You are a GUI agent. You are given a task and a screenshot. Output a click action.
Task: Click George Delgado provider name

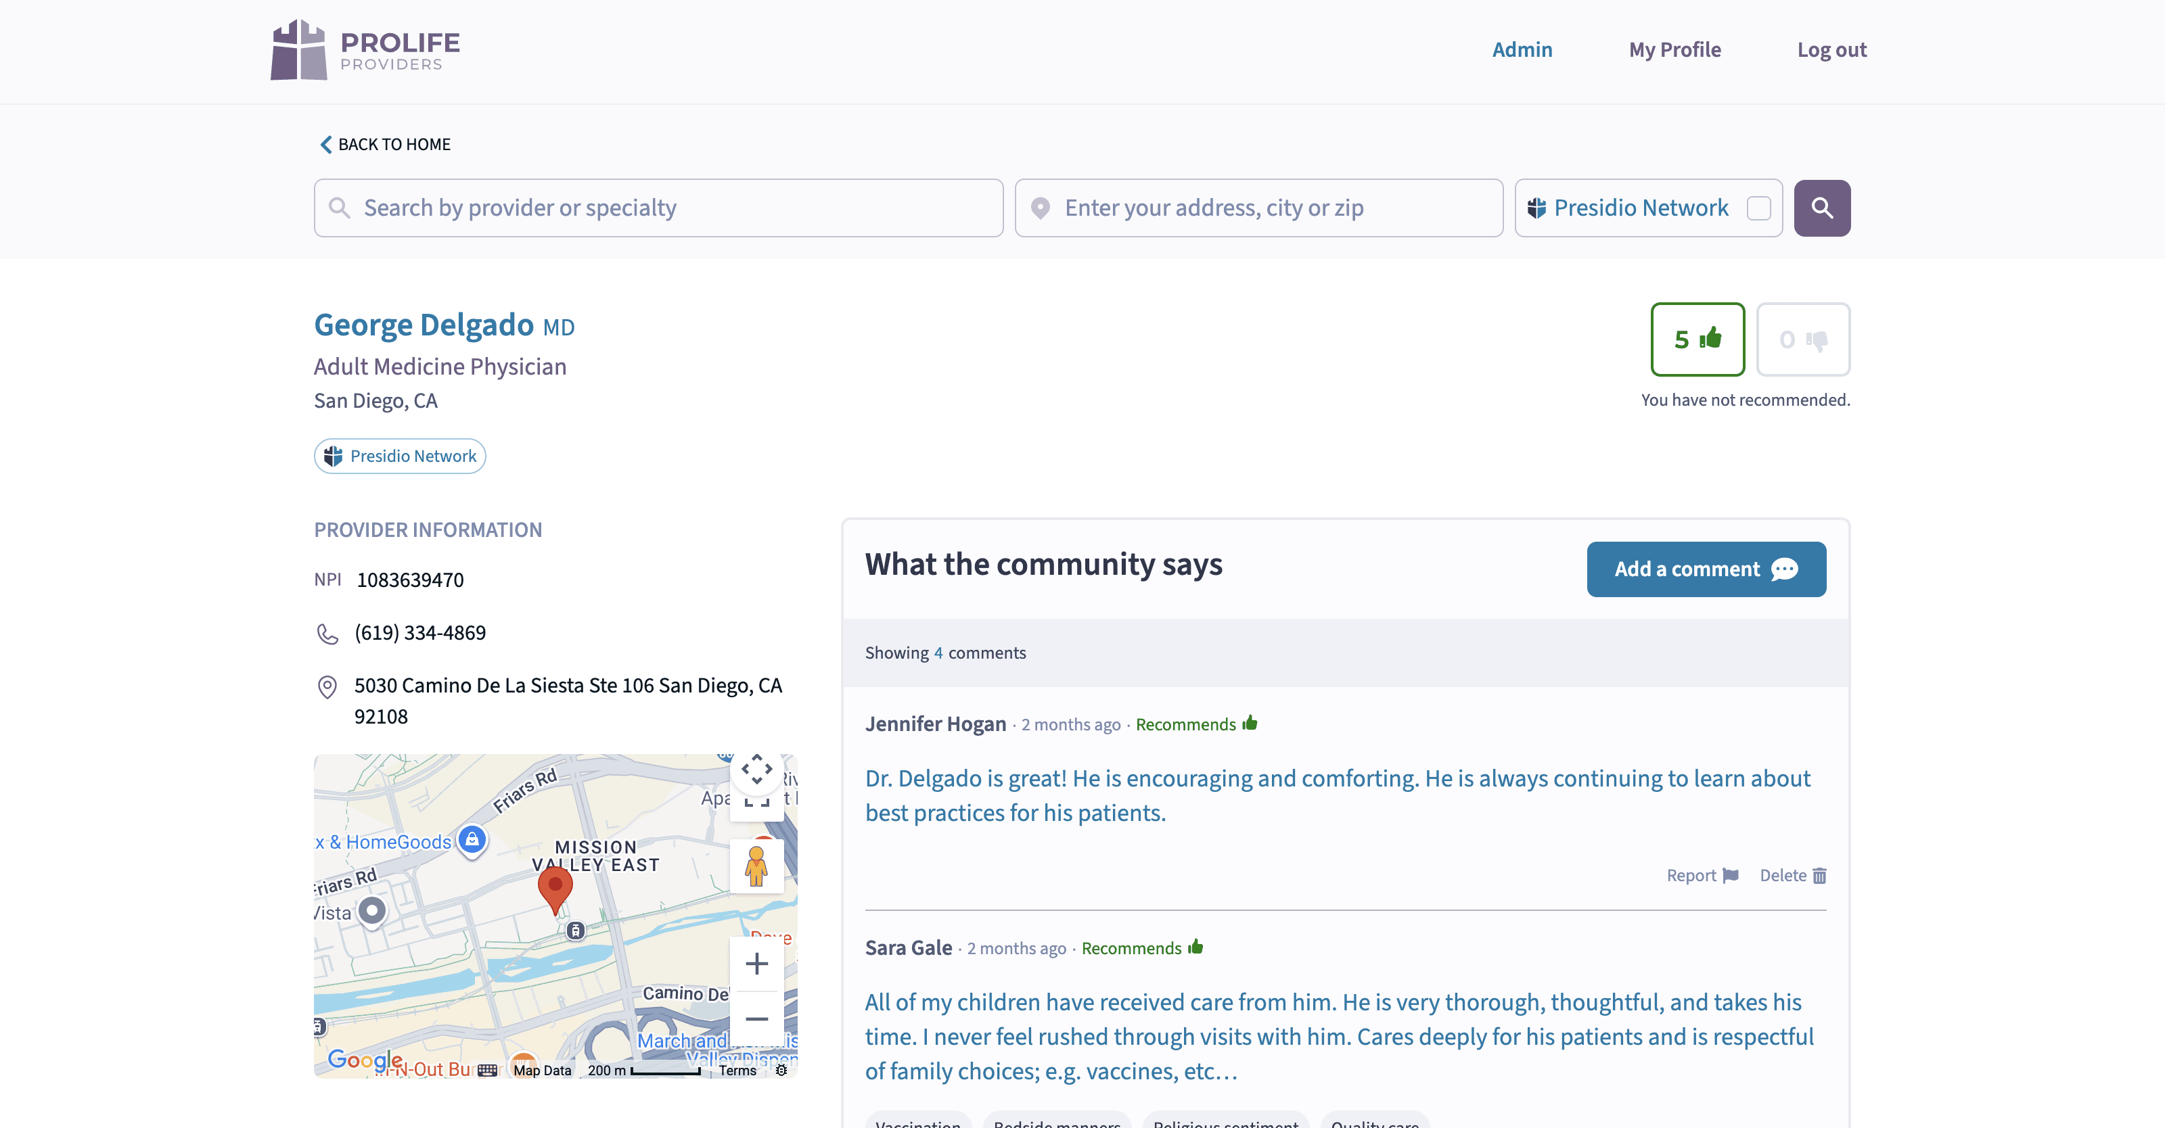424,325
